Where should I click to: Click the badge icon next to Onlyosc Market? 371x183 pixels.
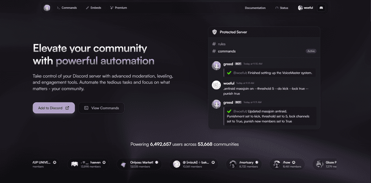157,162
